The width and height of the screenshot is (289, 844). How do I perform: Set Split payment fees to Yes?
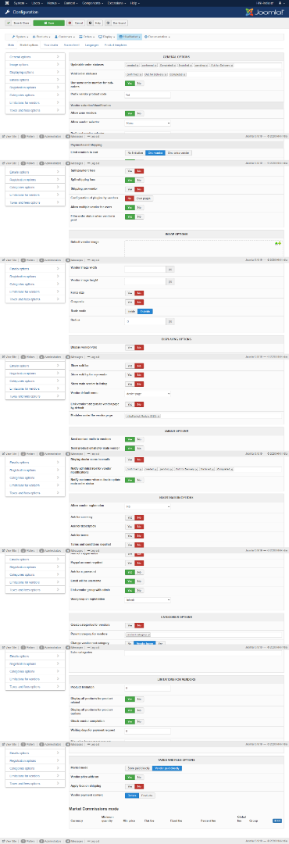point(130,170)
